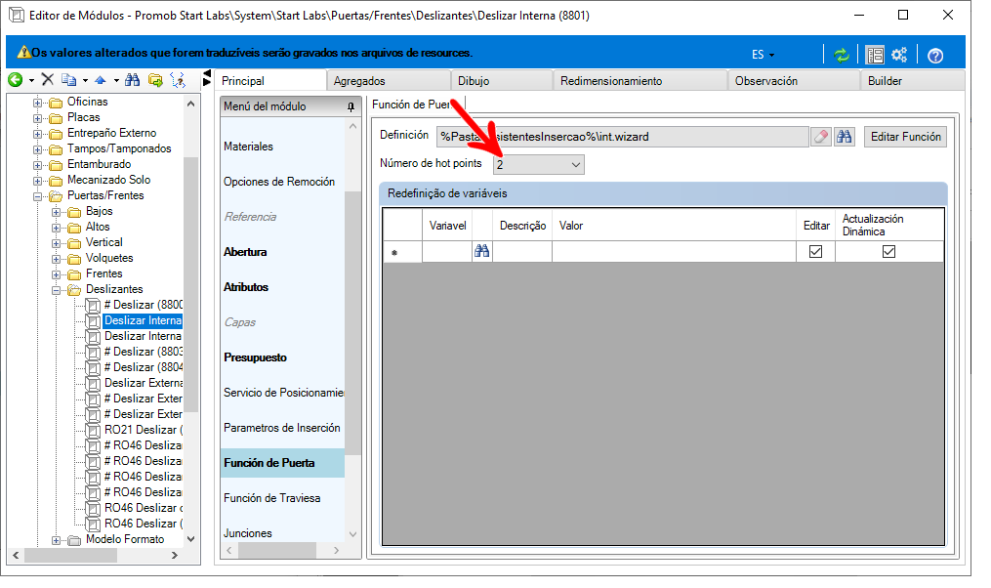
Task: Click the properties list icon in blue bar
Action: [875, 55]
